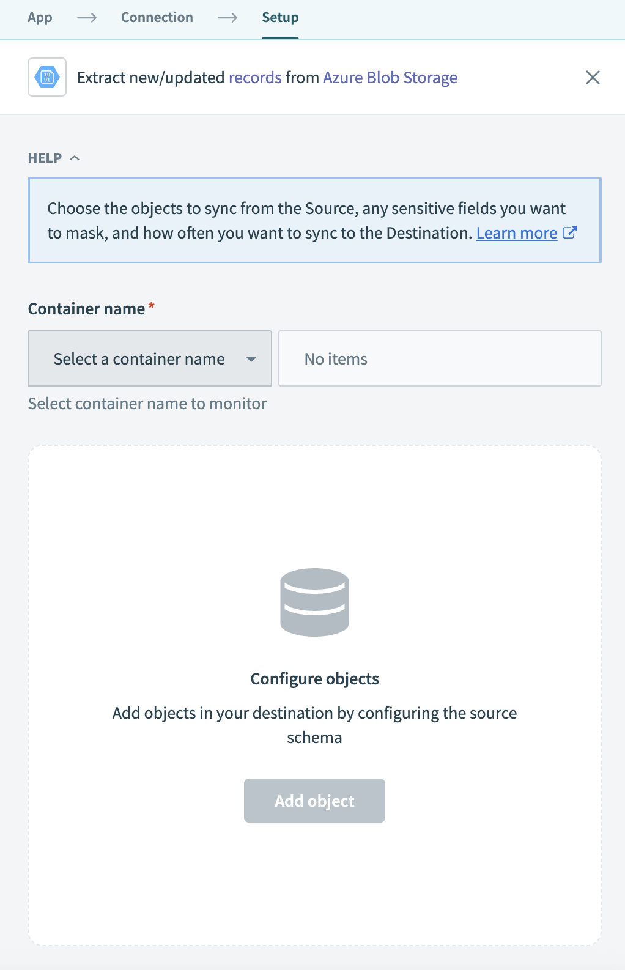The image size is (625, 970).
Task: Switch to the App breadcrumb step
Action: click(x=39, y=17)
